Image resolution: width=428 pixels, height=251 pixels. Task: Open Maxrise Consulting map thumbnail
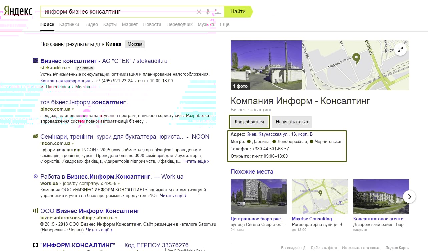tap(320, 196)
